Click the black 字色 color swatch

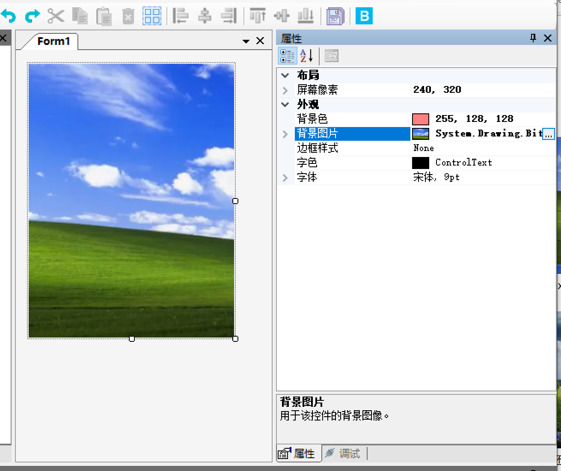(x=421, y=163)
